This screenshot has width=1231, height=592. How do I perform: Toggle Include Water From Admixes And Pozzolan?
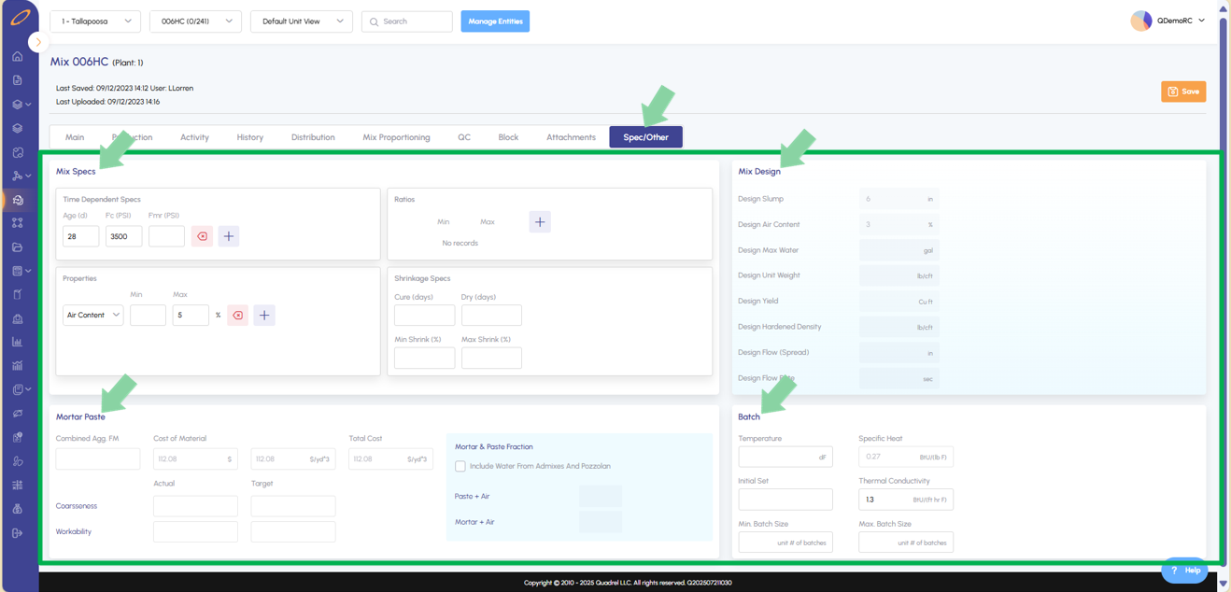(x=460, y=466)
